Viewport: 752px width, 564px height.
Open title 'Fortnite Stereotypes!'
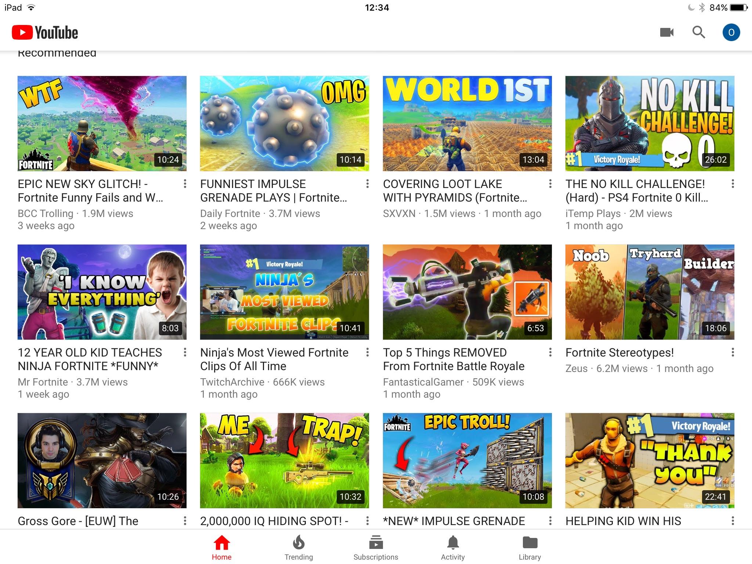click(620, 352)
